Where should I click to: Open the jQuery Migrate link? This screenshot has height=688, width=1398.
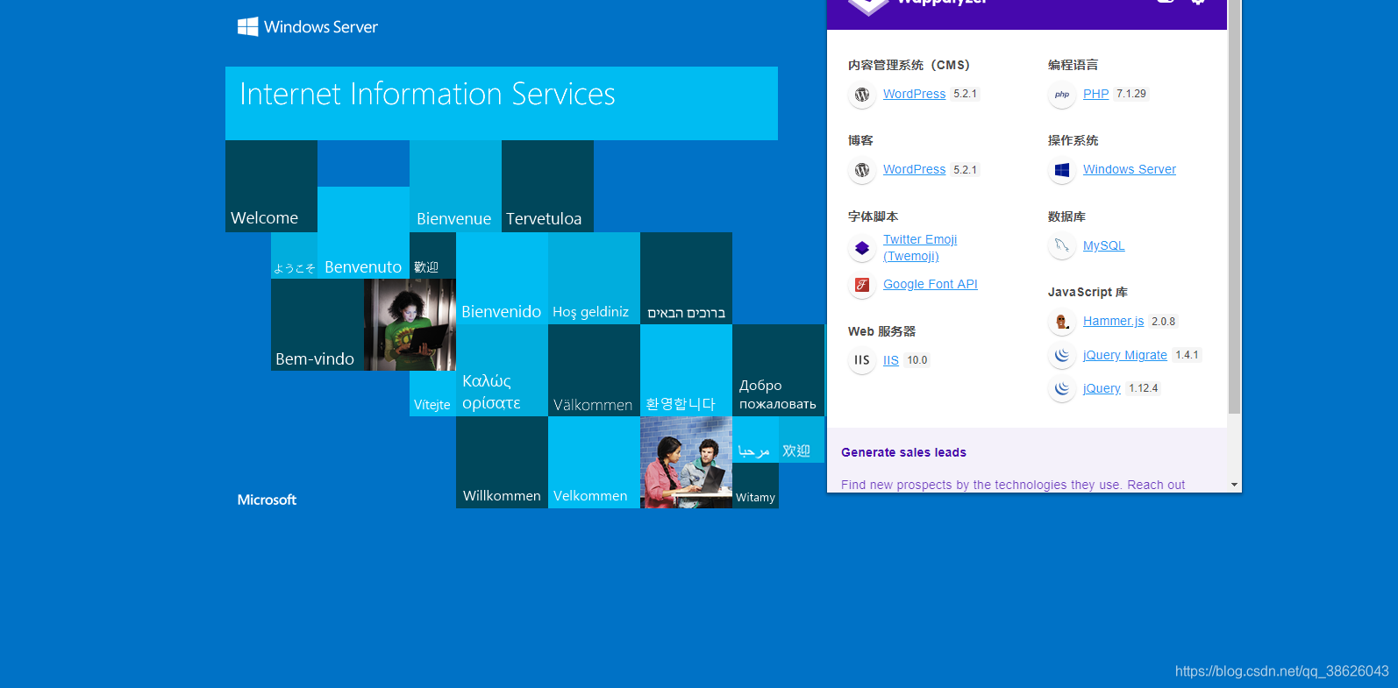click(x=1125, y=355)
